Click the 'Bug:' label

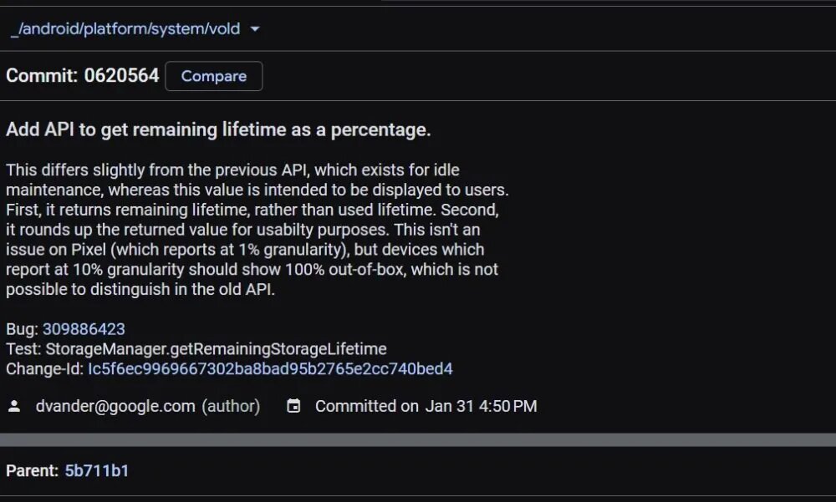click(x=22, y=329)
